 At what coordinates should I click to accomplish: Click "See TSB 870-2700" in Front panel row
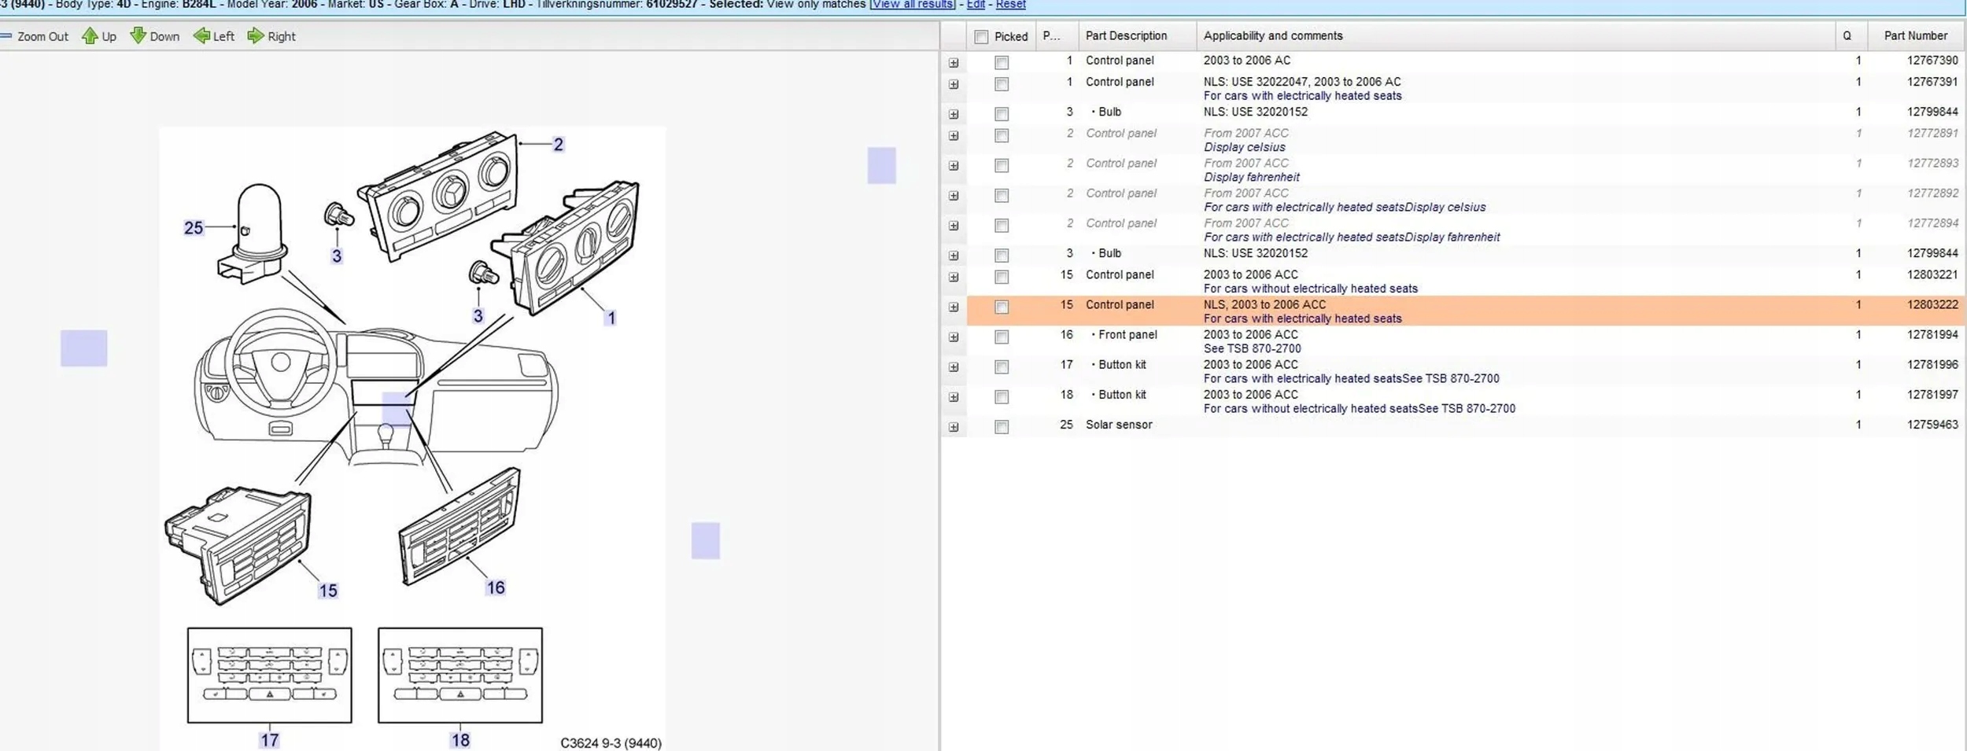coord(1253,349)
